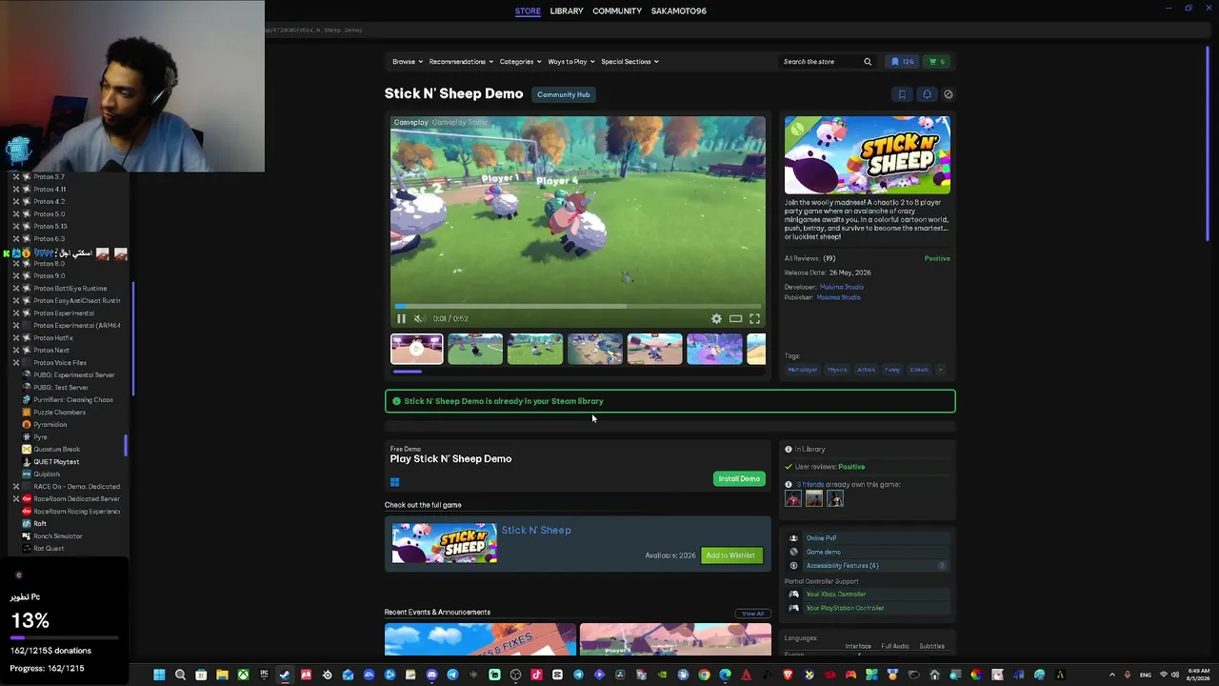Open the COMMUNITY tab
This screenshot has height=686, width=1219.
coord(617,11)
